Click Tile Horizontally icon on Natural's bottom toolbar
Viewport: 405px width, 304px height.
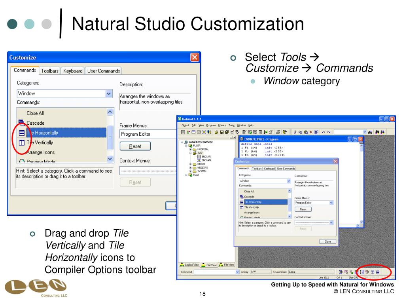click(x=378, y=272)
